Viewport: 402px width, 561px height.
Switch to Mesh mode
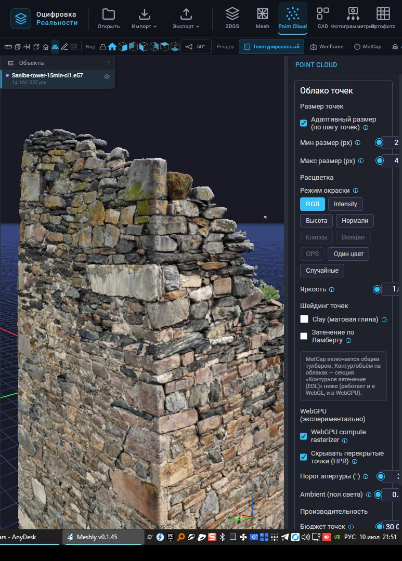(x=262, y=18)
